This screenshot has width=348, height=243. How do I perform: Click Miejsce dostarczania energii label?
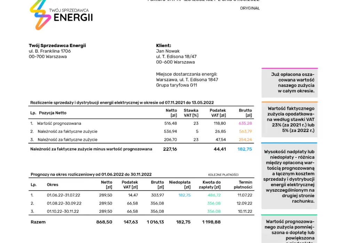point(187,74)
